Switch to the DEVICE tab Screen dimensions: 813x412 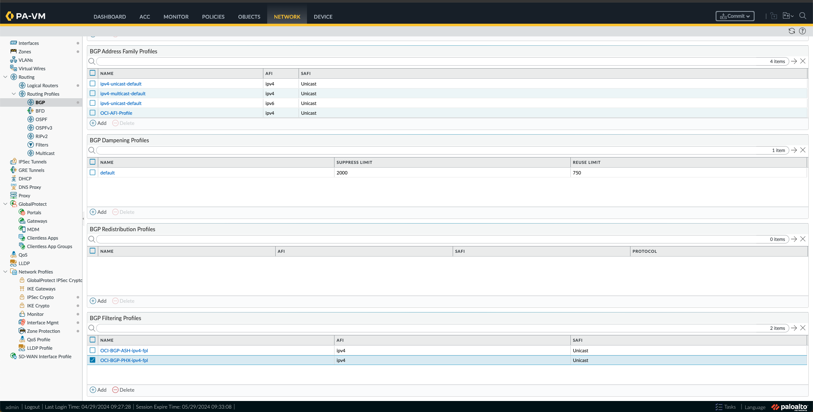point(323,17)
